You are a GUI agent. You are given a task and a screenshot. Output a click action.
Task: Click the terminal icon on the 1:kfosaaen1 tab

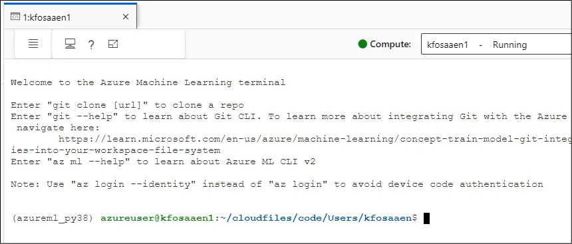tap(15, 17)
